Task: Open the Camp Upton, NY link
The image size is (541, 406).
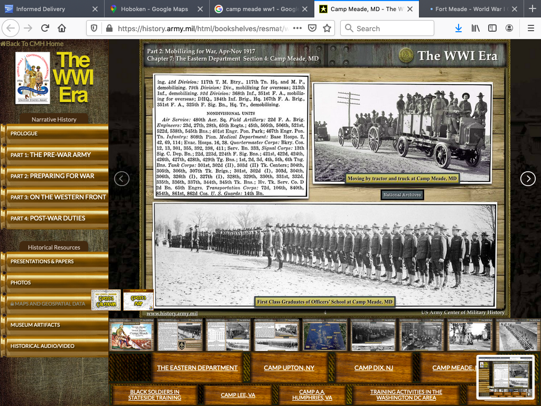Action: tap(289, 368)
